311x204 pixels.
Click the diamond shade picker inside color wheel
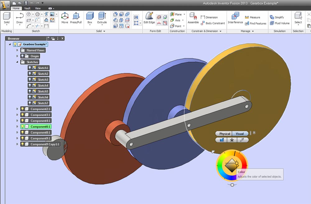[232, 166]
